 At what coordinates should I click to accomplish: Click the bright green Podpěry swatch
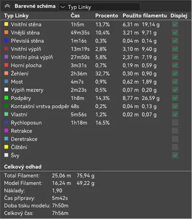tap(6, 98)
